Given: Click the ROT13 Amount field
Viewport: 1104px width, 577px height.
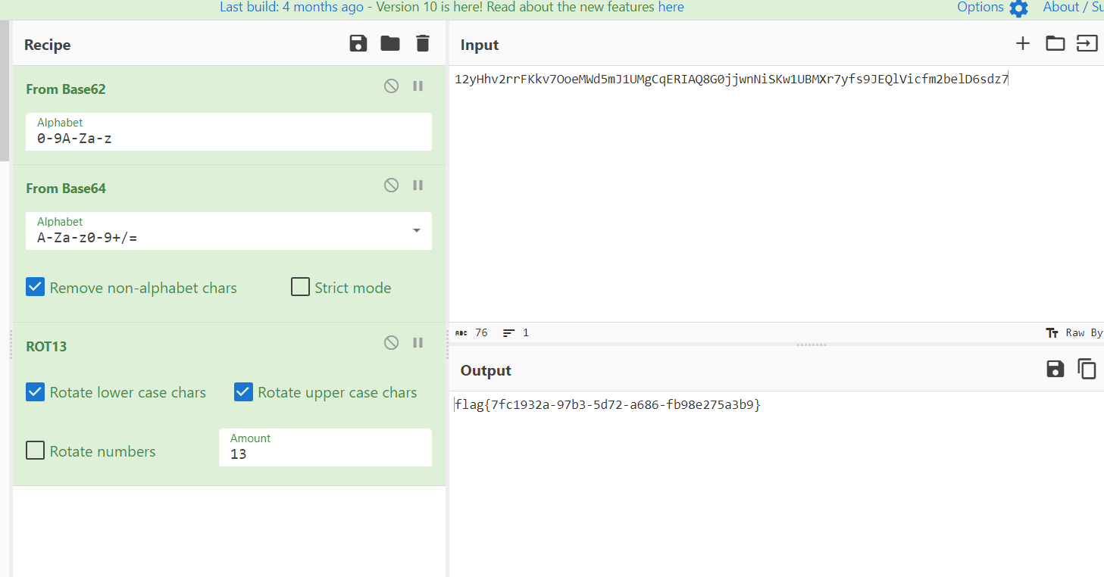Looking at the screenshot, I should 325,454.
